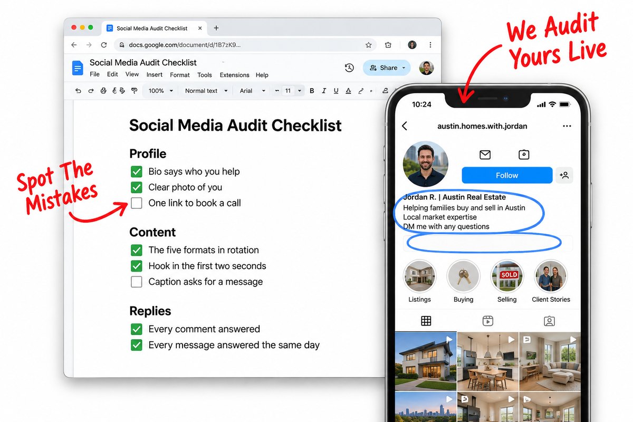This screenshot has height=422, width=633.
Task: Check 'One link to book a call'
Action: click(136, 203)
